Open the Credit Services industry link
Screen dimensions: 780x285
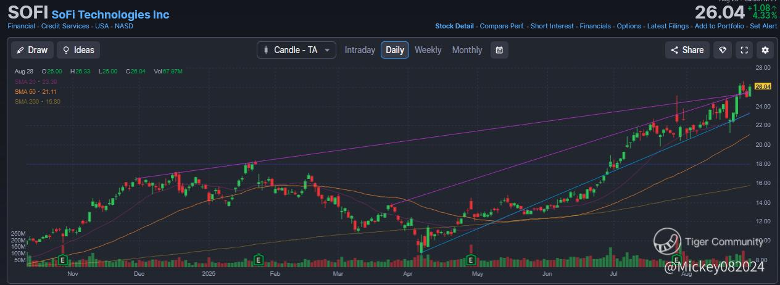pos(65,26)
